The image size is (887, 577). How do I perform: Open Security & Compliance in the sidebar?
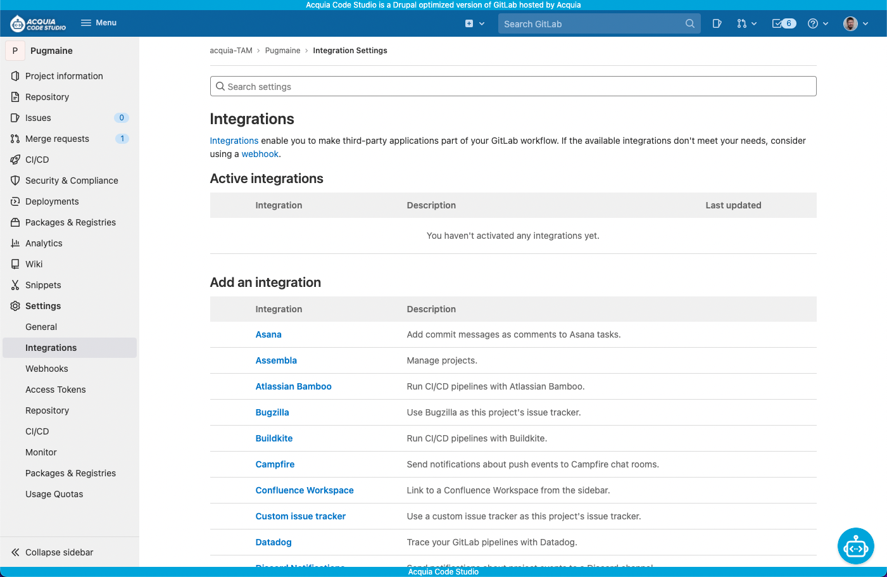pyautogui.click(x=72, y=181)
